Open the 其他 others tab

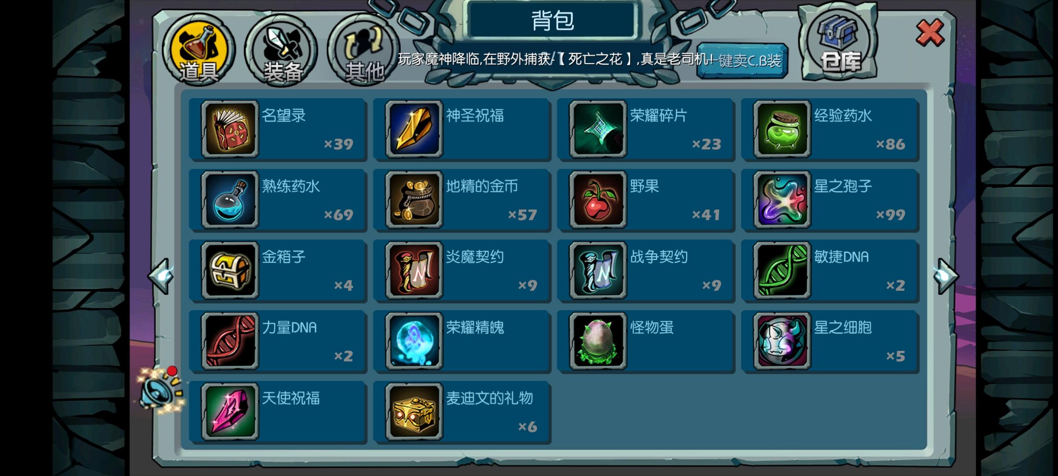tap(363, 50)
